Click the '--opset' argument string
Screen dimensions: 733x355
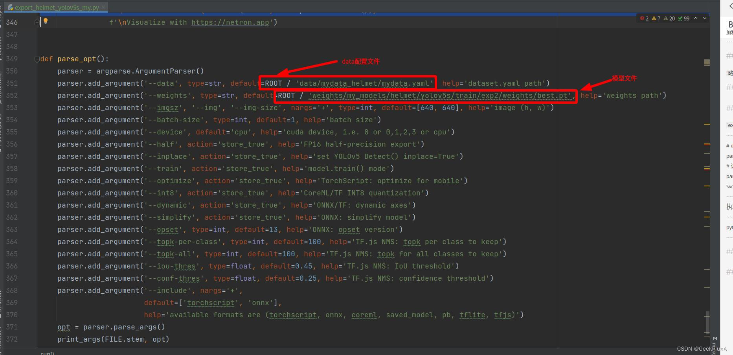tap(164, 230)
